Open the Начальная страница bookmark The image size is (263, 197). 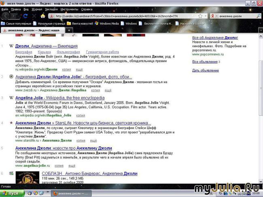click(49, 23)
